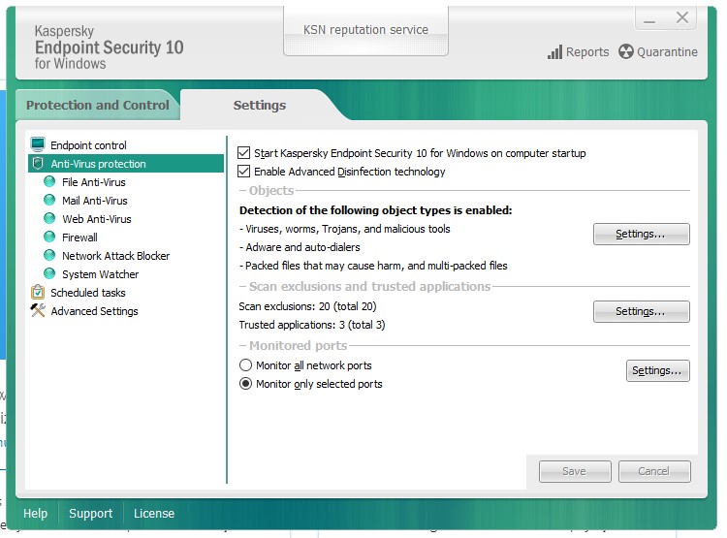Click the Reports bar chart icon
727x538 pixels.
[554, 52]
